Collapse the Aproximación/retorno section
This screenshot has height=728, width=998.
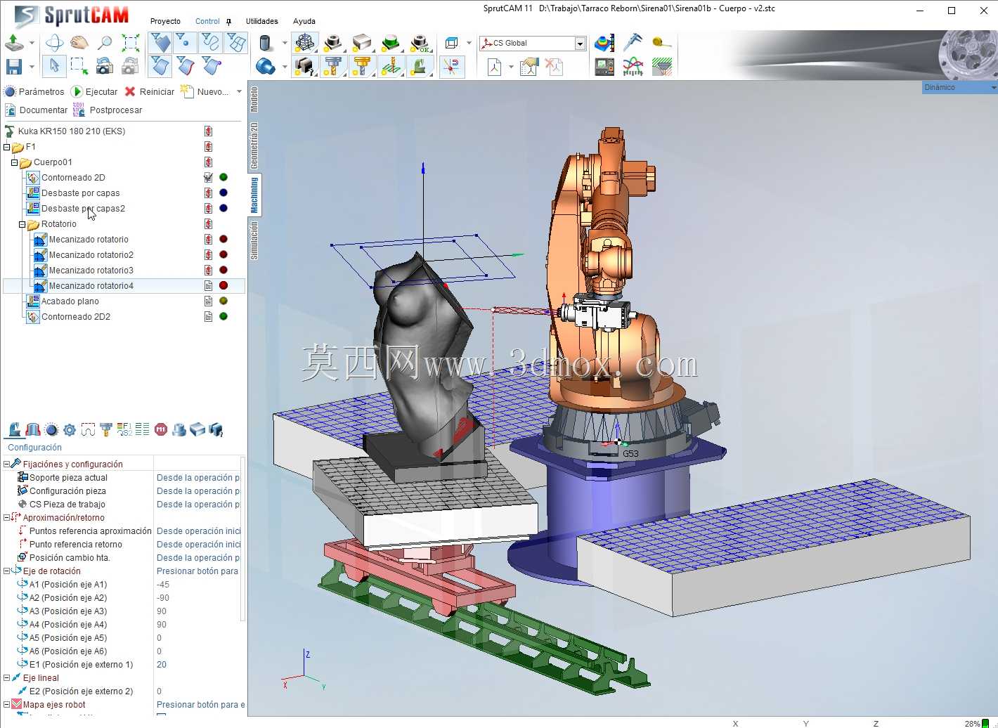[6, 517]
